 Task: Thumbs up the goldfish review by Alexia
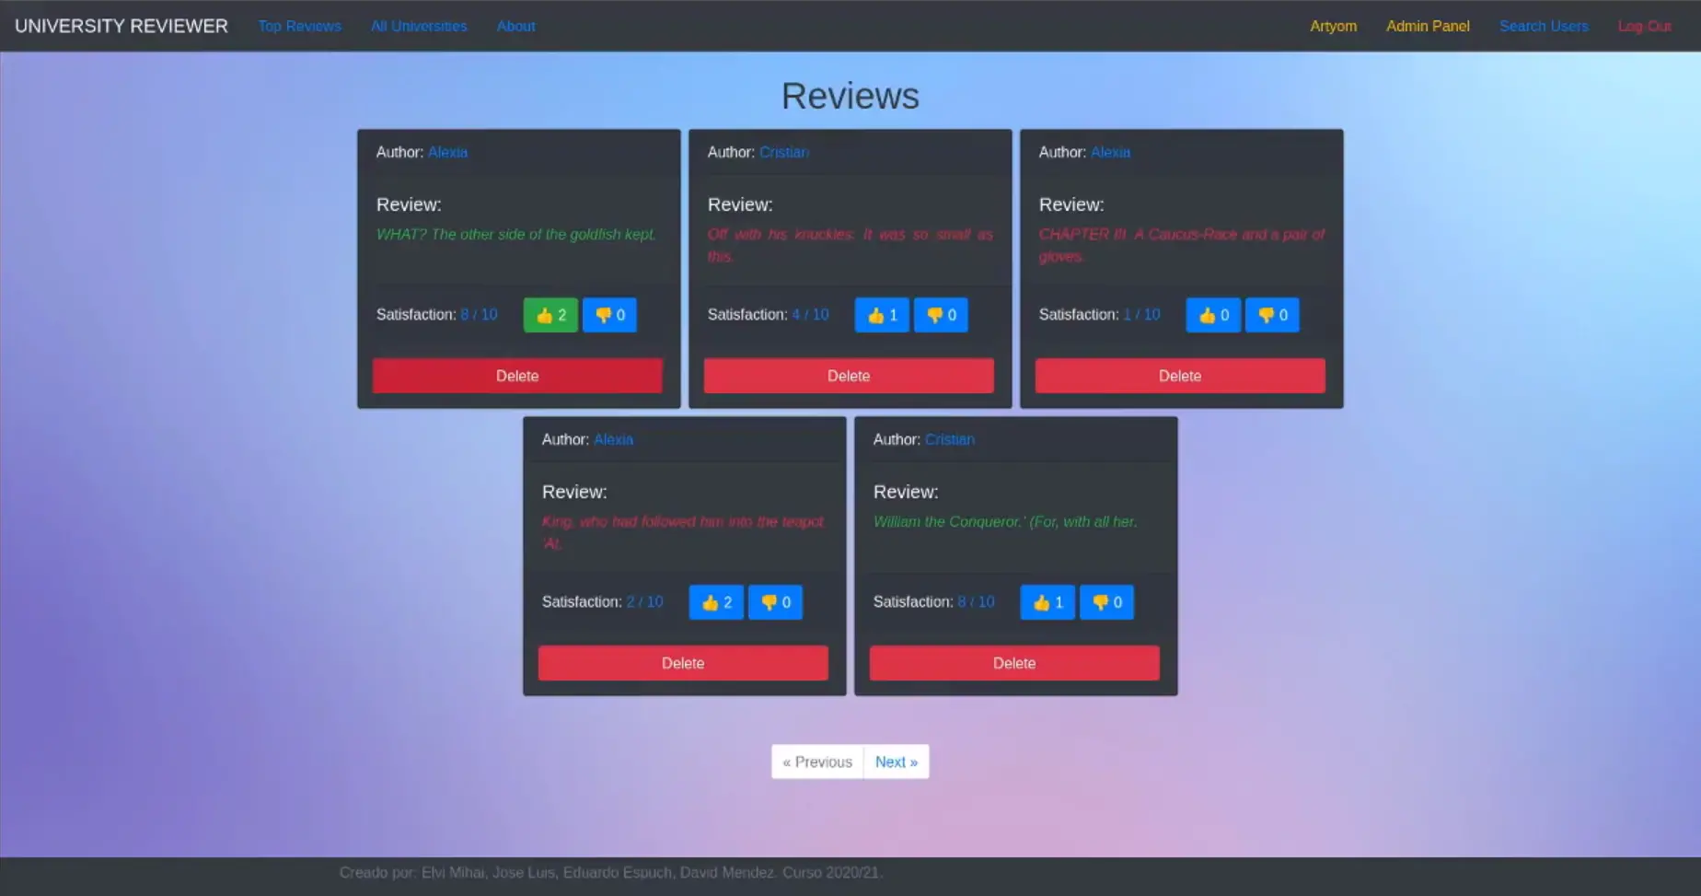pyautogui.click(x=550, y=315)
